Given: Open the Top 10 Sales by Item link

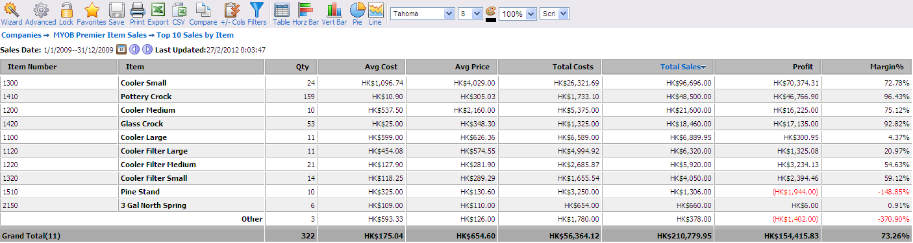Looking at the screenshot, I should (x=195, y=35).
